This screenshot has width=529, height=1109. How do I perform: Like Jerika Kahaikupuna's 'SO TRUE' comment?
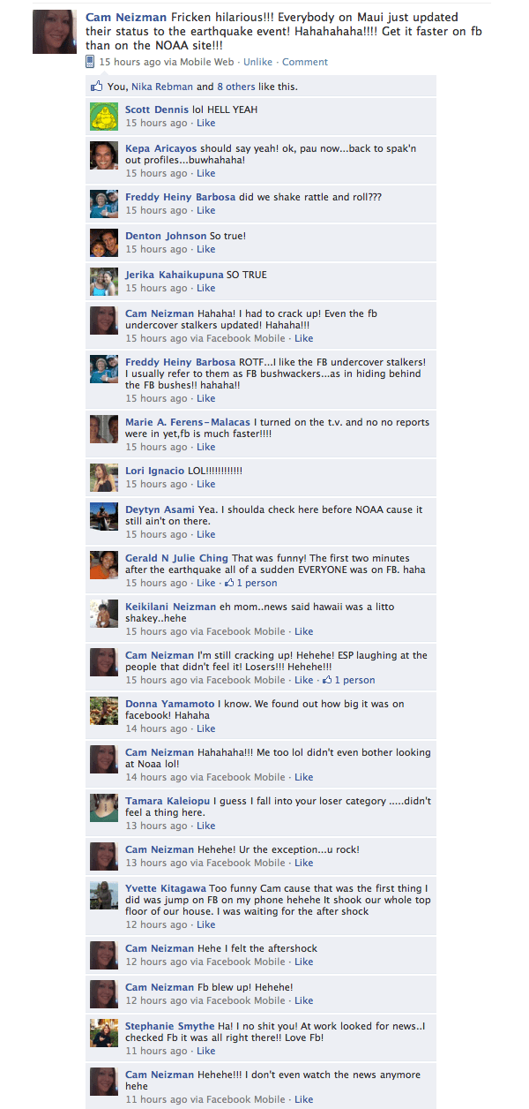(x=205, y=288)
